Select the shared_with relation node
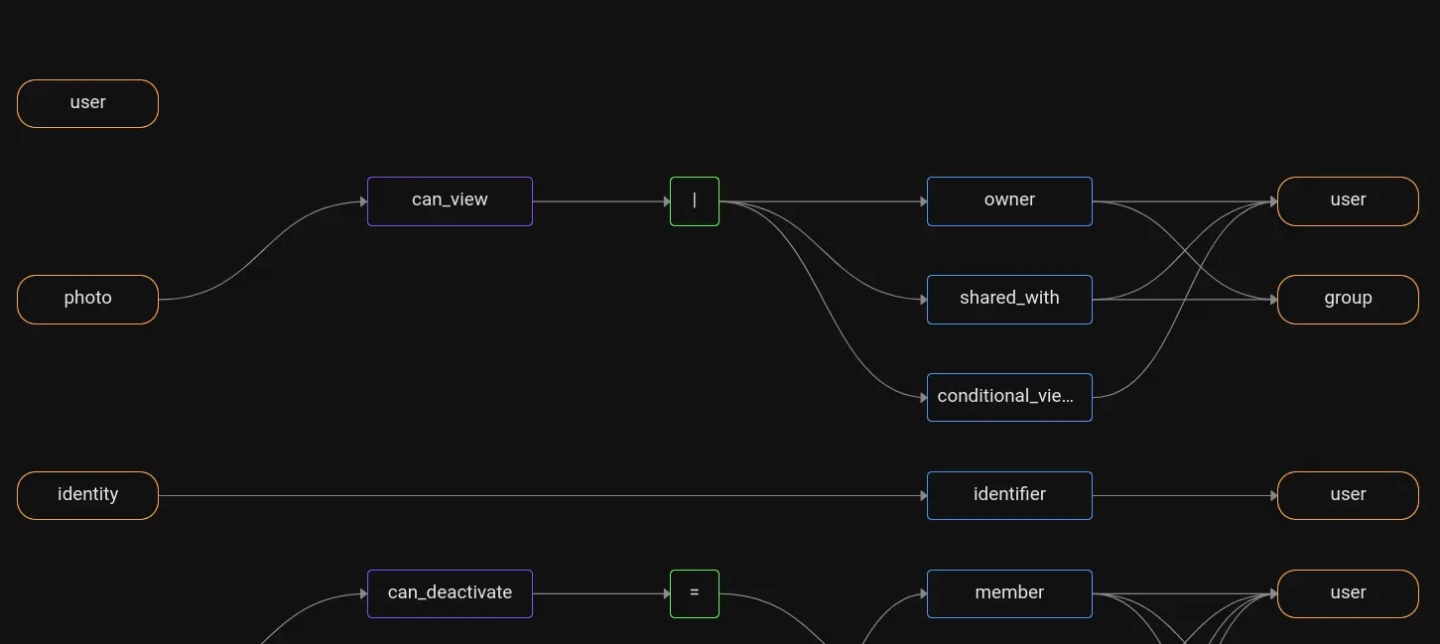The image size is (1440, 644). pos(1009,299)
